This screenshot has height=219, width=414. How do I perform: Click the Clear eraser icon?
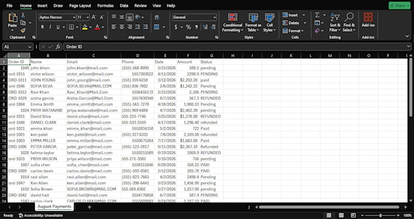317,30
